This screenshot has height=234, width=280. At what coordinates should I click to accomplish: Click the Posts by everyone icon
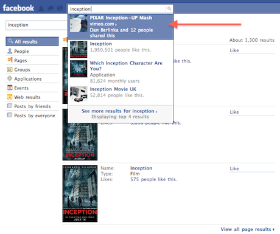(10, 115)
